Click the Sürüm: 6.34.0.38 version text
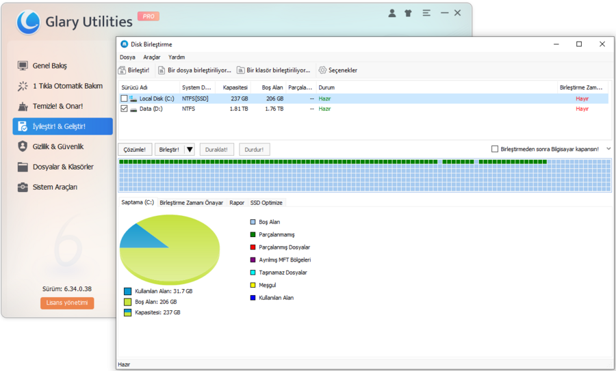The image size is (616, 371). [67, 289]
